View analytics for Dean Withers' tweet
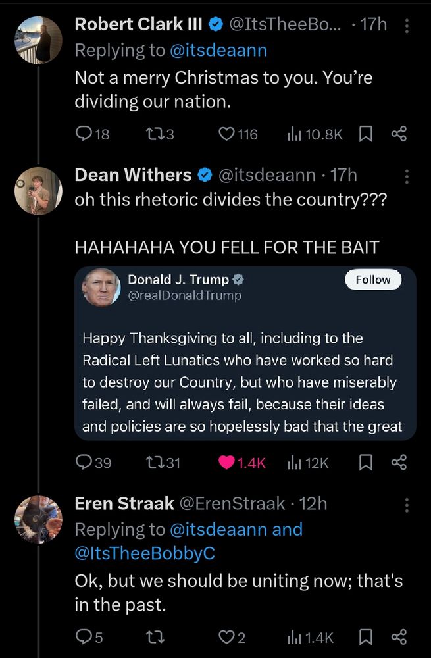 pyautogui.click(x=307, y=463)
